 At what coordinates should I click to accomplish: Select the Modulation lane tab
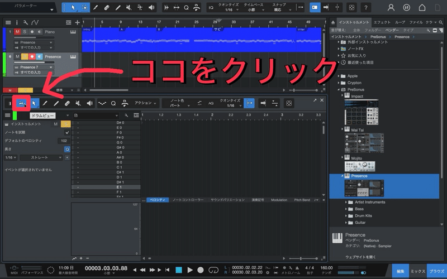point(279,200)
